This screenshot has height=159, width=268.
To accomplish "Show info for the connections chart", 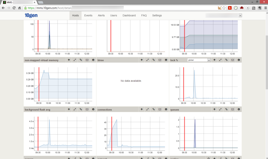I will [166, 109].
